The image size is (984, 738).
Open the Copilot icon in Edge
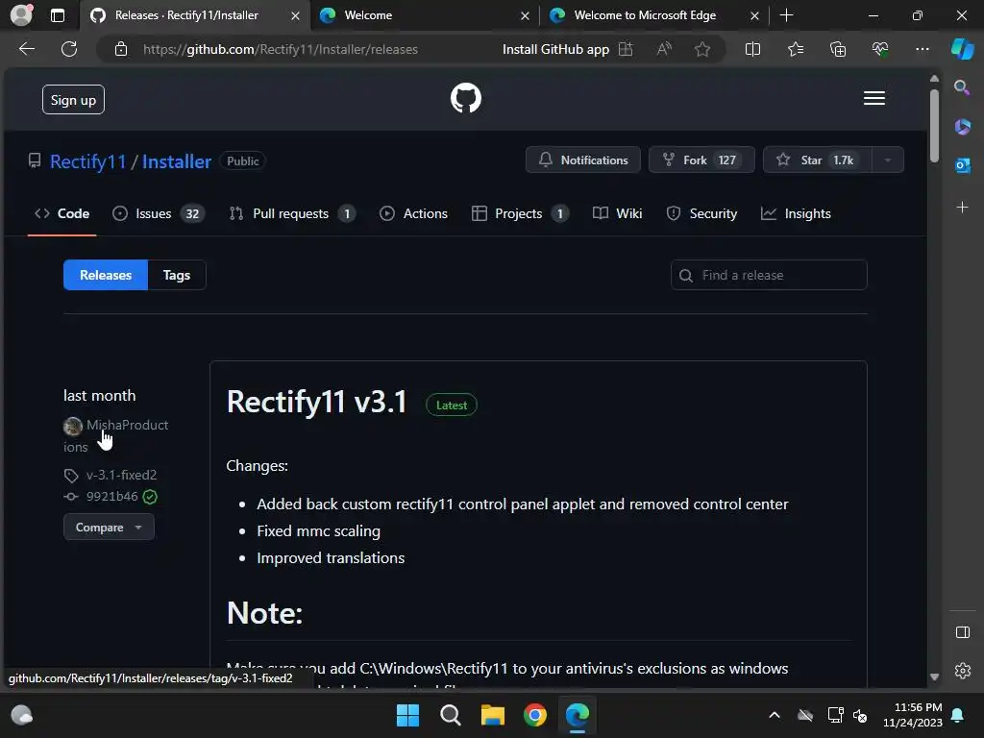click(962, 49)
